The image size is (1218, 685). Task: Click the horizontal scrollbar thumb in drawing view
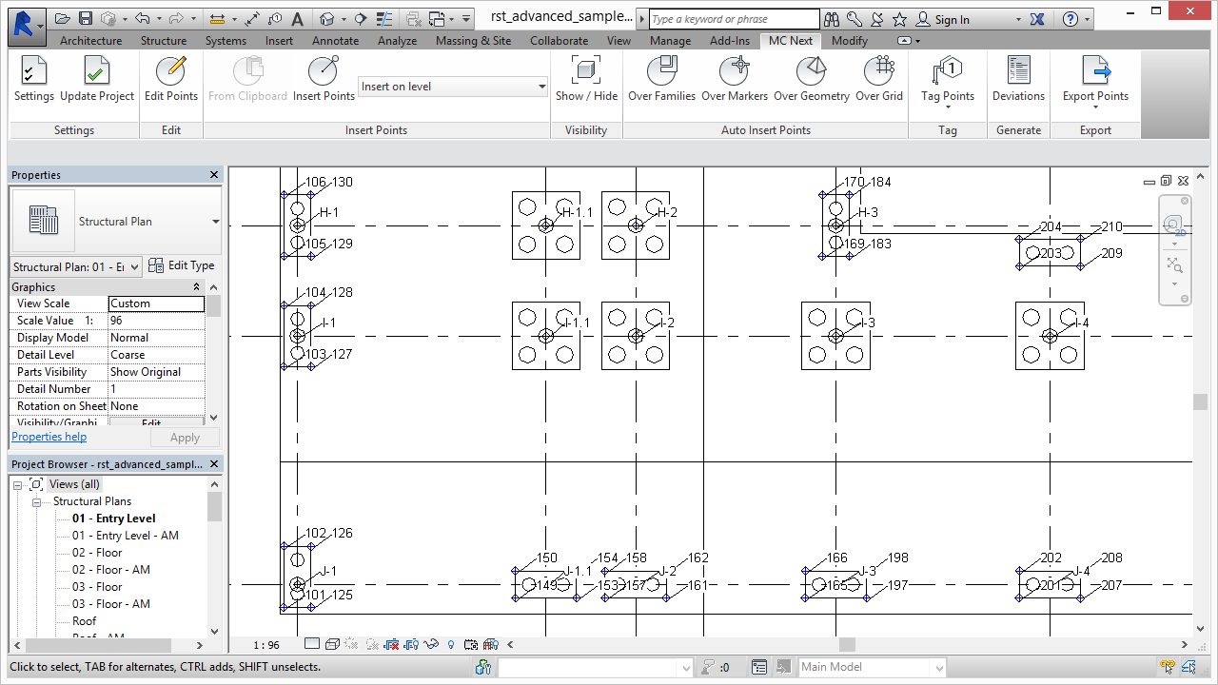(847, 644)
